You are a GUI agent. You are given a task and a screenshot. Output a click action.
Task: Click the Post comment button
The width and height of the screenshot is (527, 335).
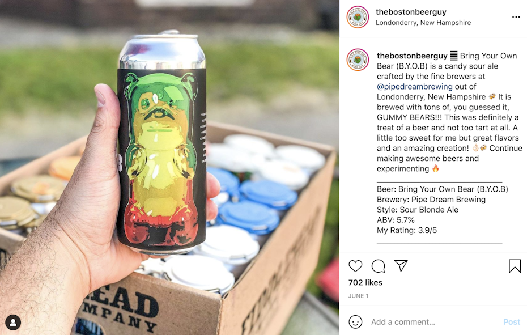[x=512, y=322]
